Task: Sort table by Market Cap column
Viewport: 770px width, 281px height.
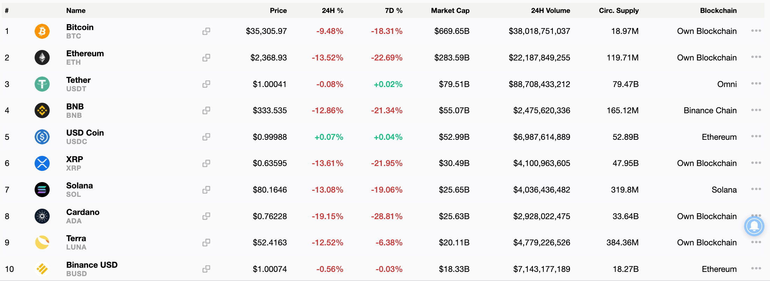Action: point(450,10)
